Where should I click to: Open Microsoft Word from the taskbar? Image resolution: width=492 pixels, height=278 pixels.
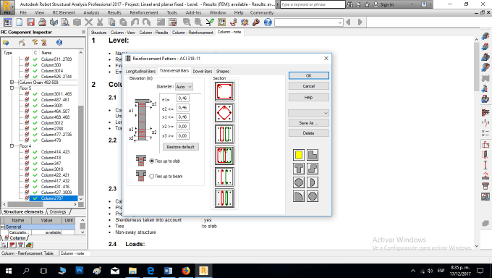[168, 271]
